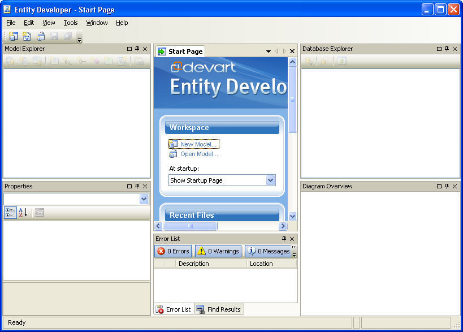Sort Properties alphabetically
The height and width of the screenshot is (332, 463).
[23, 213]
